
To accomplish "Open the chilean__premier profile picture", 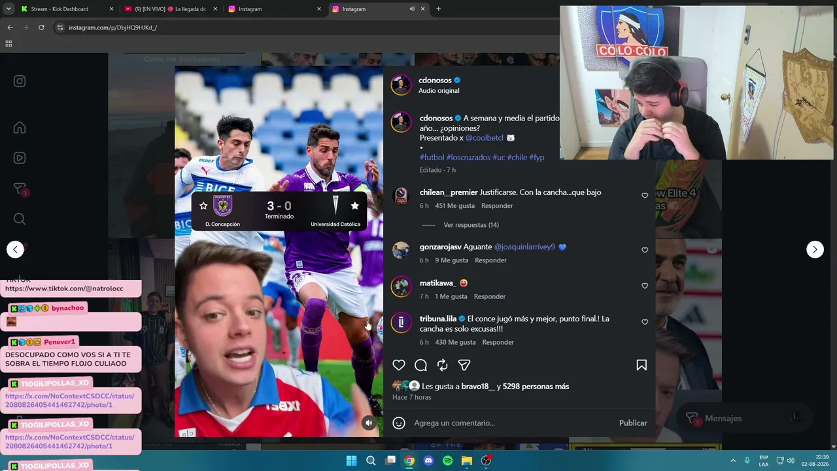I will coord(401,196).
